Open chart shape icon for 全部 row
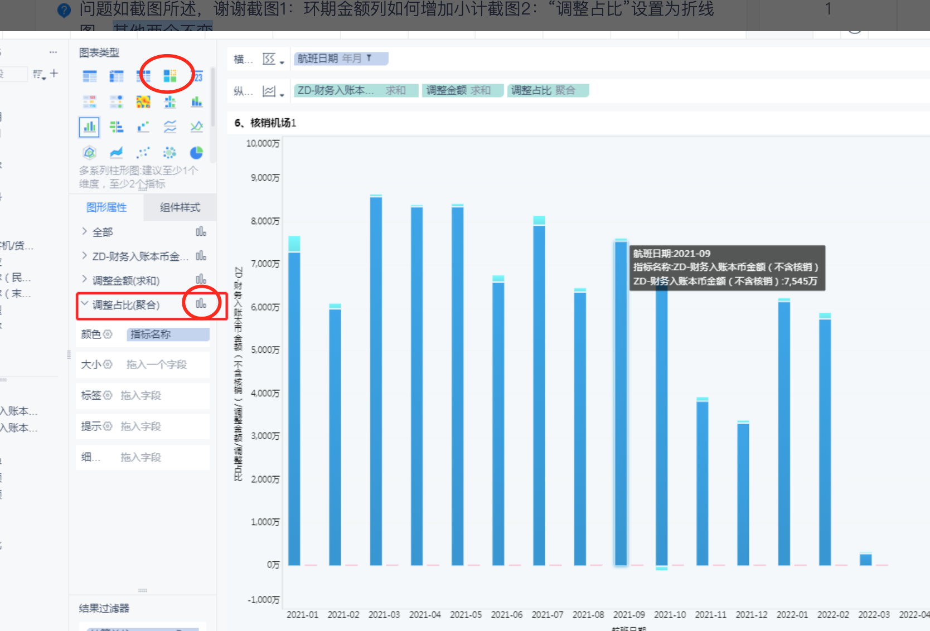 pos(201,231)
